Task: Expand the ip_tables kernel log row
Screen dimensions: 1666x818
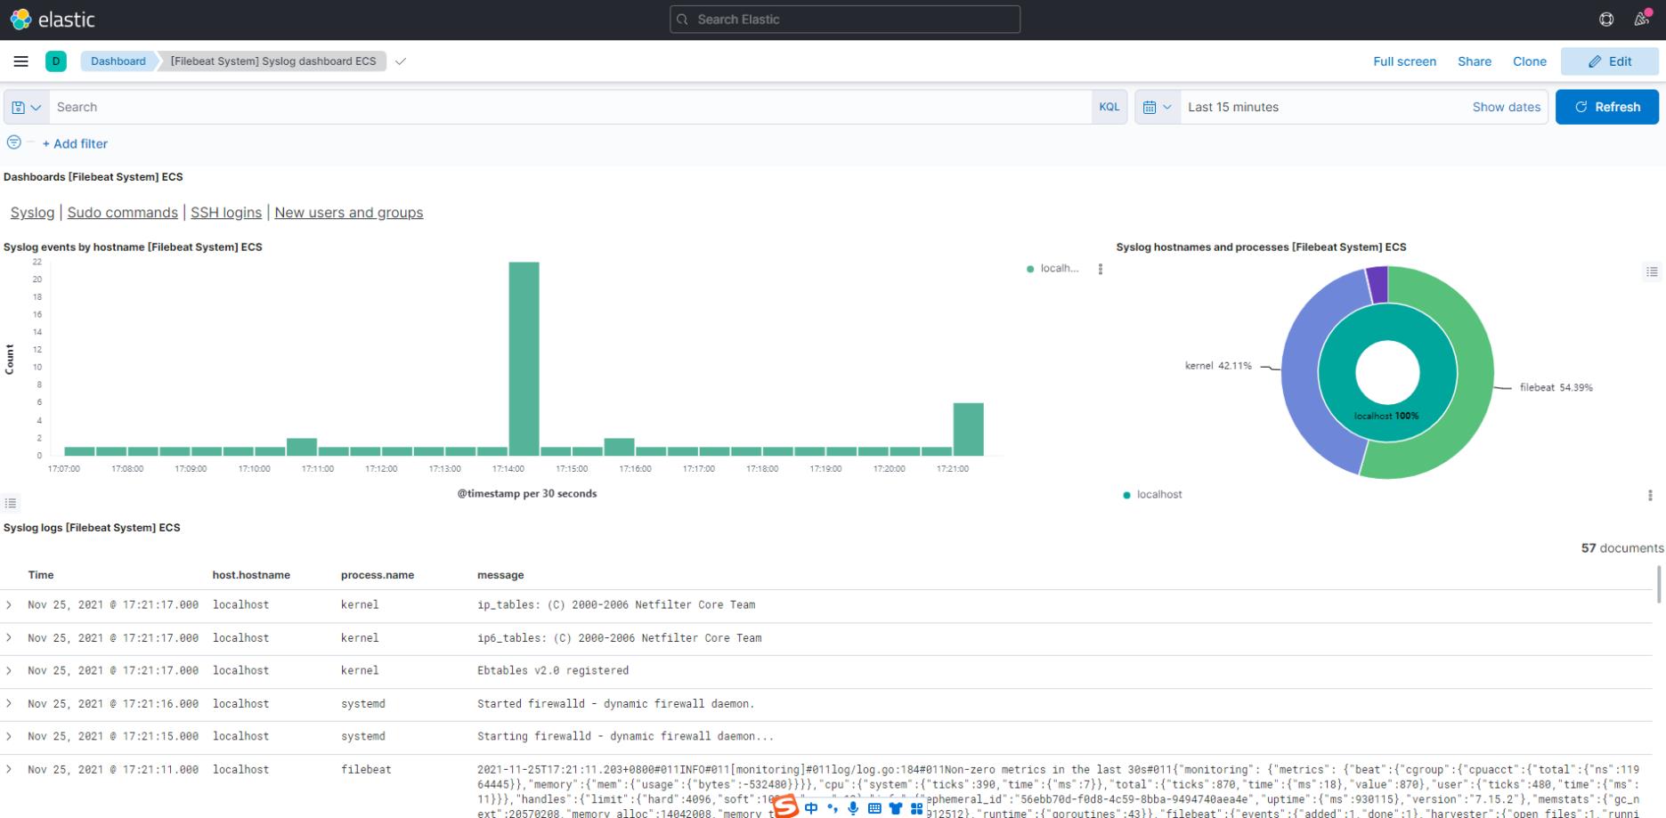Action: 9,605
